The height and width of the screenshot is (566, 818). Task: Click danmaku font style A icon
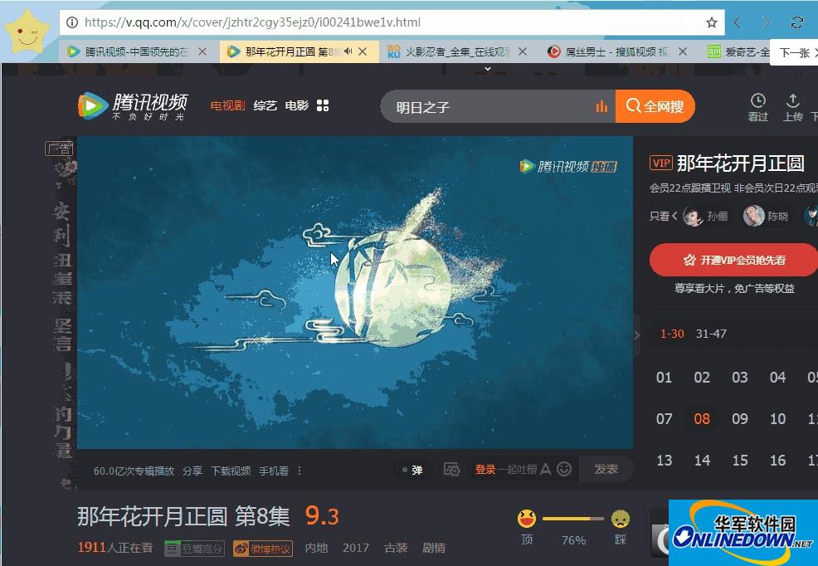pos(546,470)
